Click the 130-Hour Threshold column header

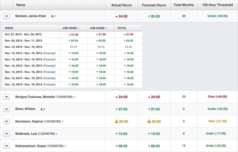click(217, 5)
